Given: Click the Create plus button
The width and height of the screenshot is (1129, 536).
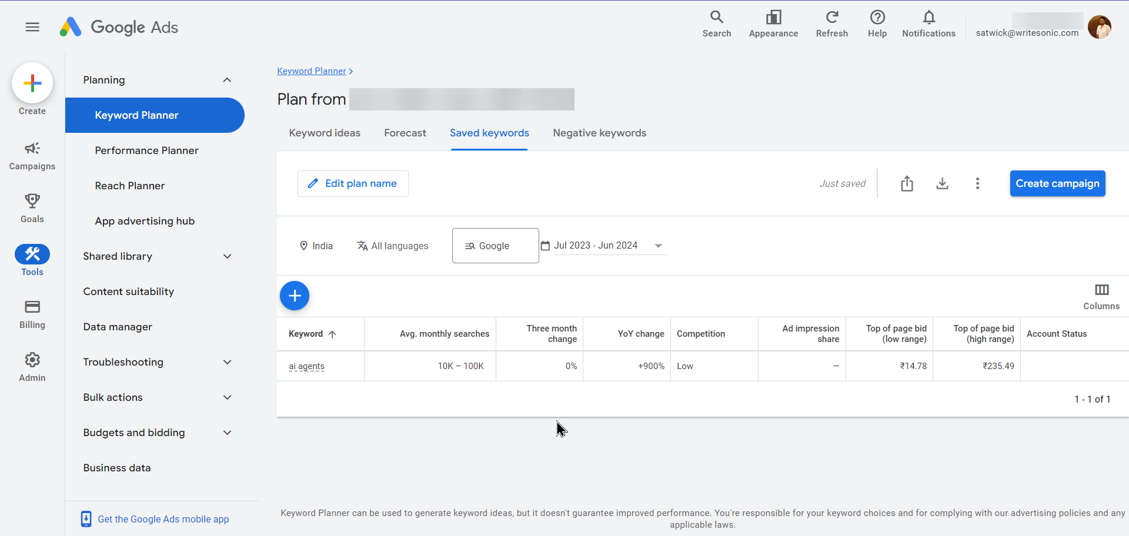Looking at the screenshot, I should (32, 83).
